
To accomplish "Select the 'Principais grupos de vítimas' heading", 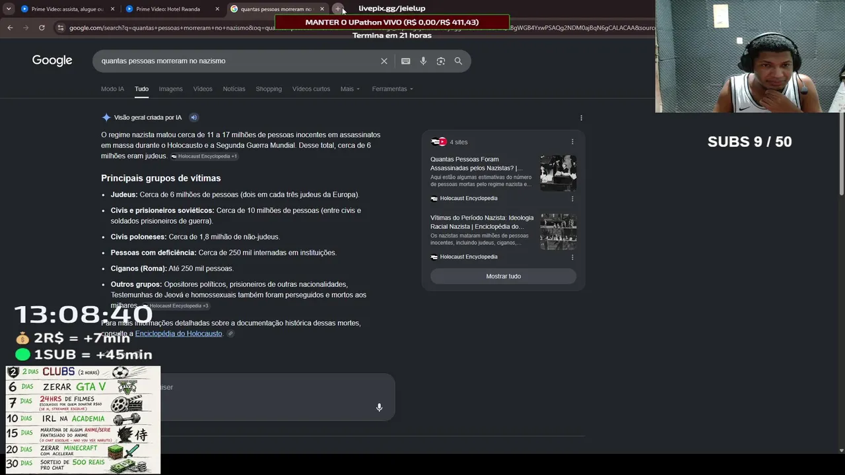I will pyautogui.click(x=161, y=178).
